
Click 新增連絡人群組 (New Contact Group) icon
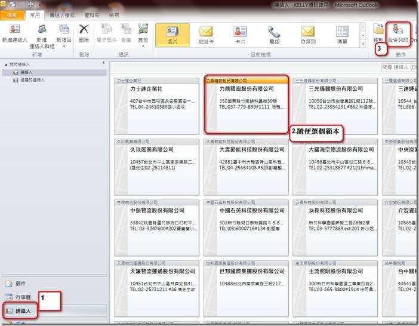point(42,29)
